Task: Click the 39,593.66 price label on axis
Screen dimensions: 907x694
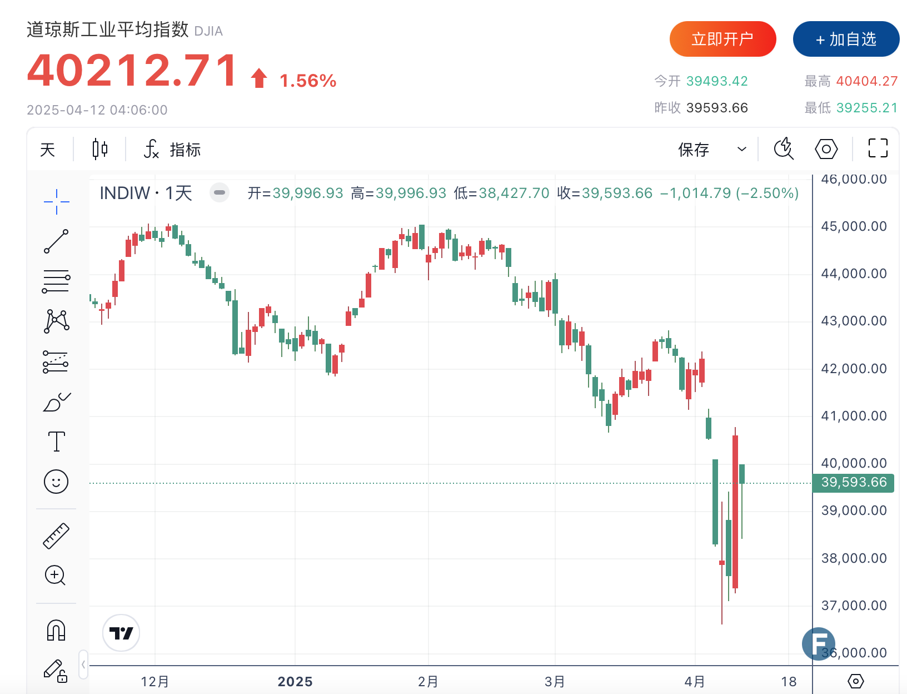Action: tap(853, 482)
